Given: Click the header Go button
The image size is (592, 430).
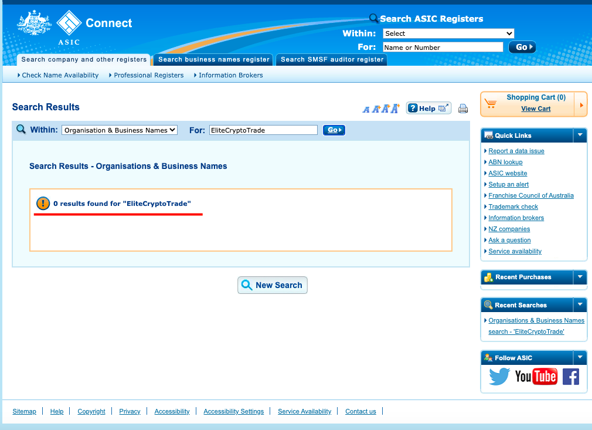Looking at the screenshot, I should click(x=522, y=47).
